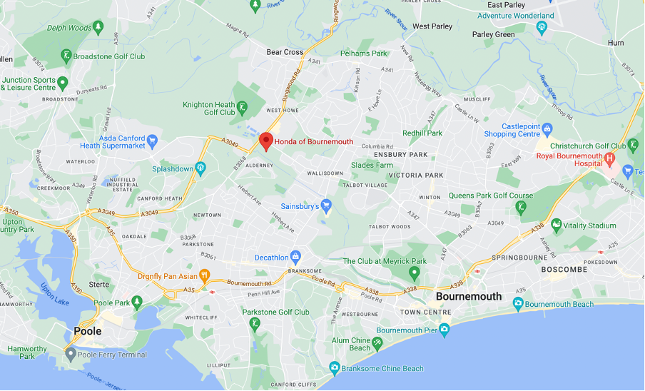The height and width of the screenshot is (391, 645).
Task: Click the red Honda of Bournemouth pin
Action: click(x=266, y=142)
